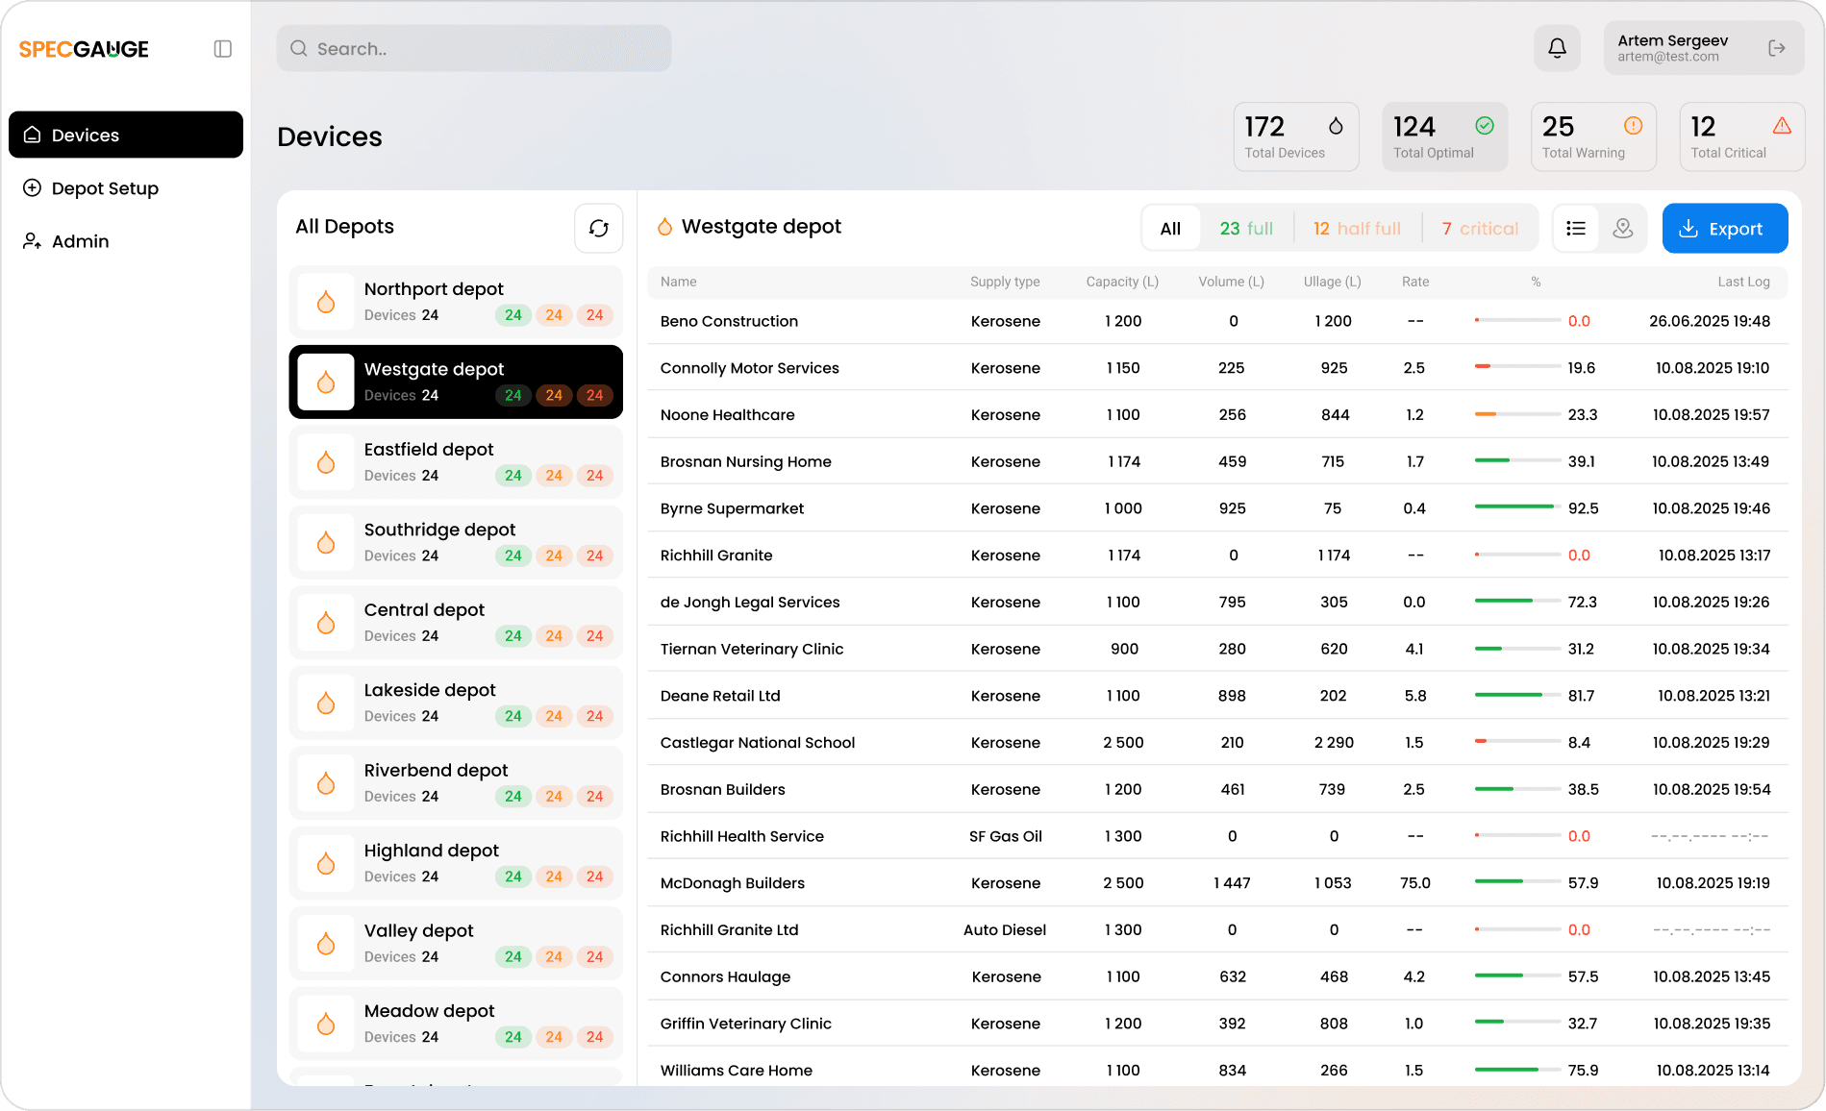Viewport: 1826px width, 1111px height.
Task: Select the Eastfield depot card
Action: [456, 462]
